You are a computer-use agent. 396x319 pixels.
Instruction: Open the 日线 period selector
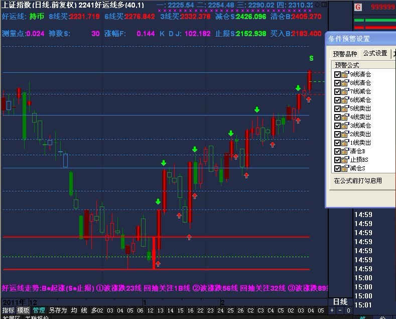[x=340, y=302]
